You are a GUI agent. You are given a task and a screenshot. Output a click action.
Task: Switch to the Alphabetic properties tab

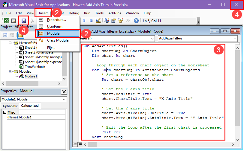point(10,106)
